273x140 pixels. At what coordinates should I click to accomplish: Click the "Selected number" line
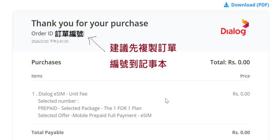tap(58, 101)
